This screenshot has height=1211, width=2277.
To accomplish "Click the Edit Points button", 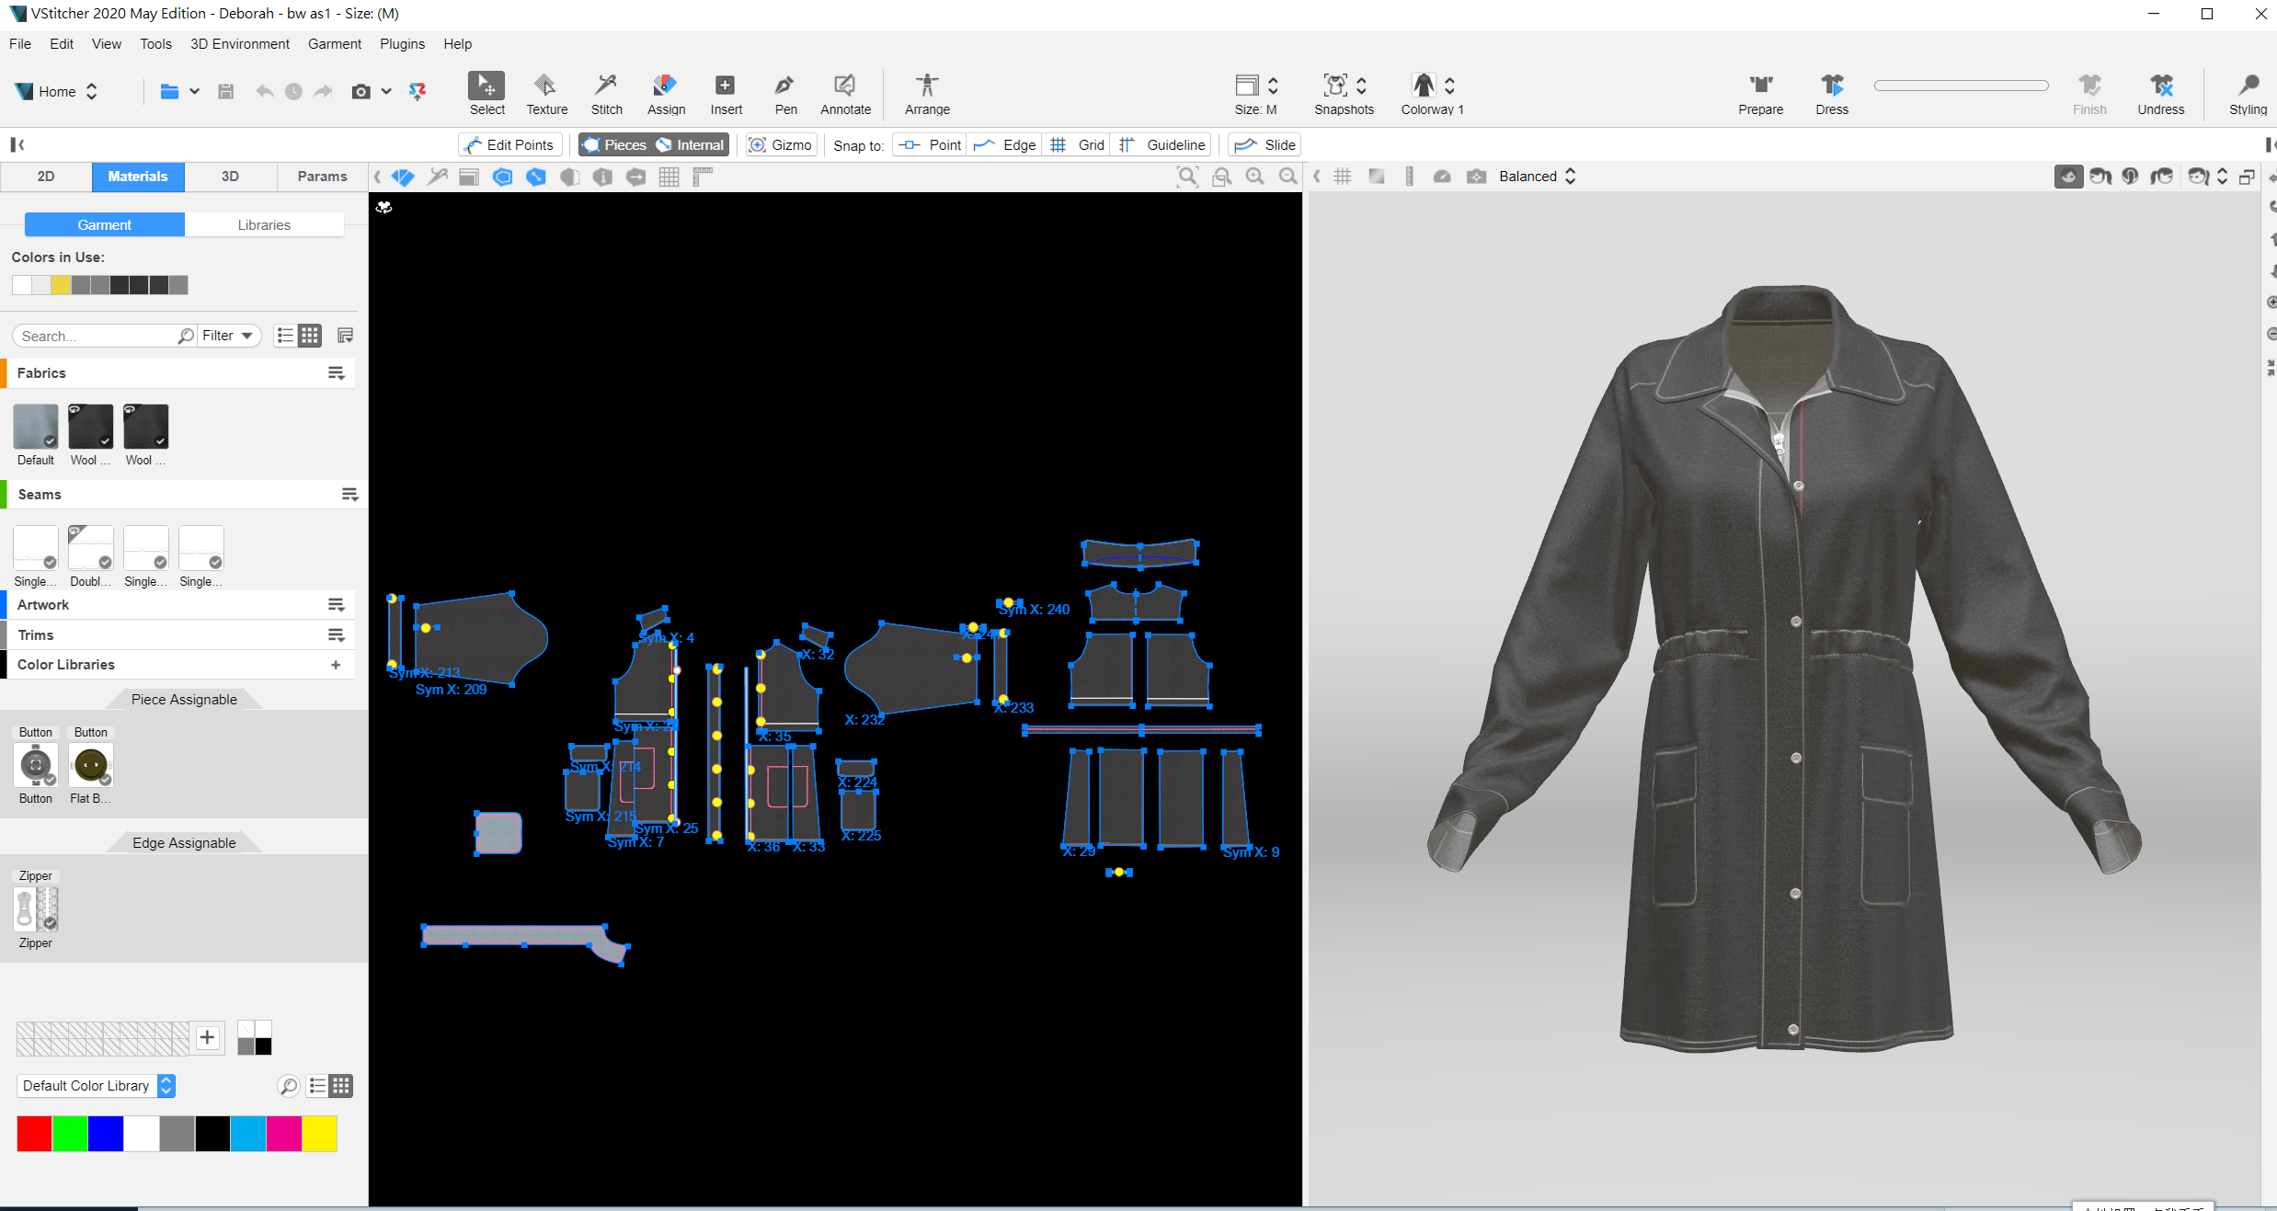I will click(x=510, y=144).
